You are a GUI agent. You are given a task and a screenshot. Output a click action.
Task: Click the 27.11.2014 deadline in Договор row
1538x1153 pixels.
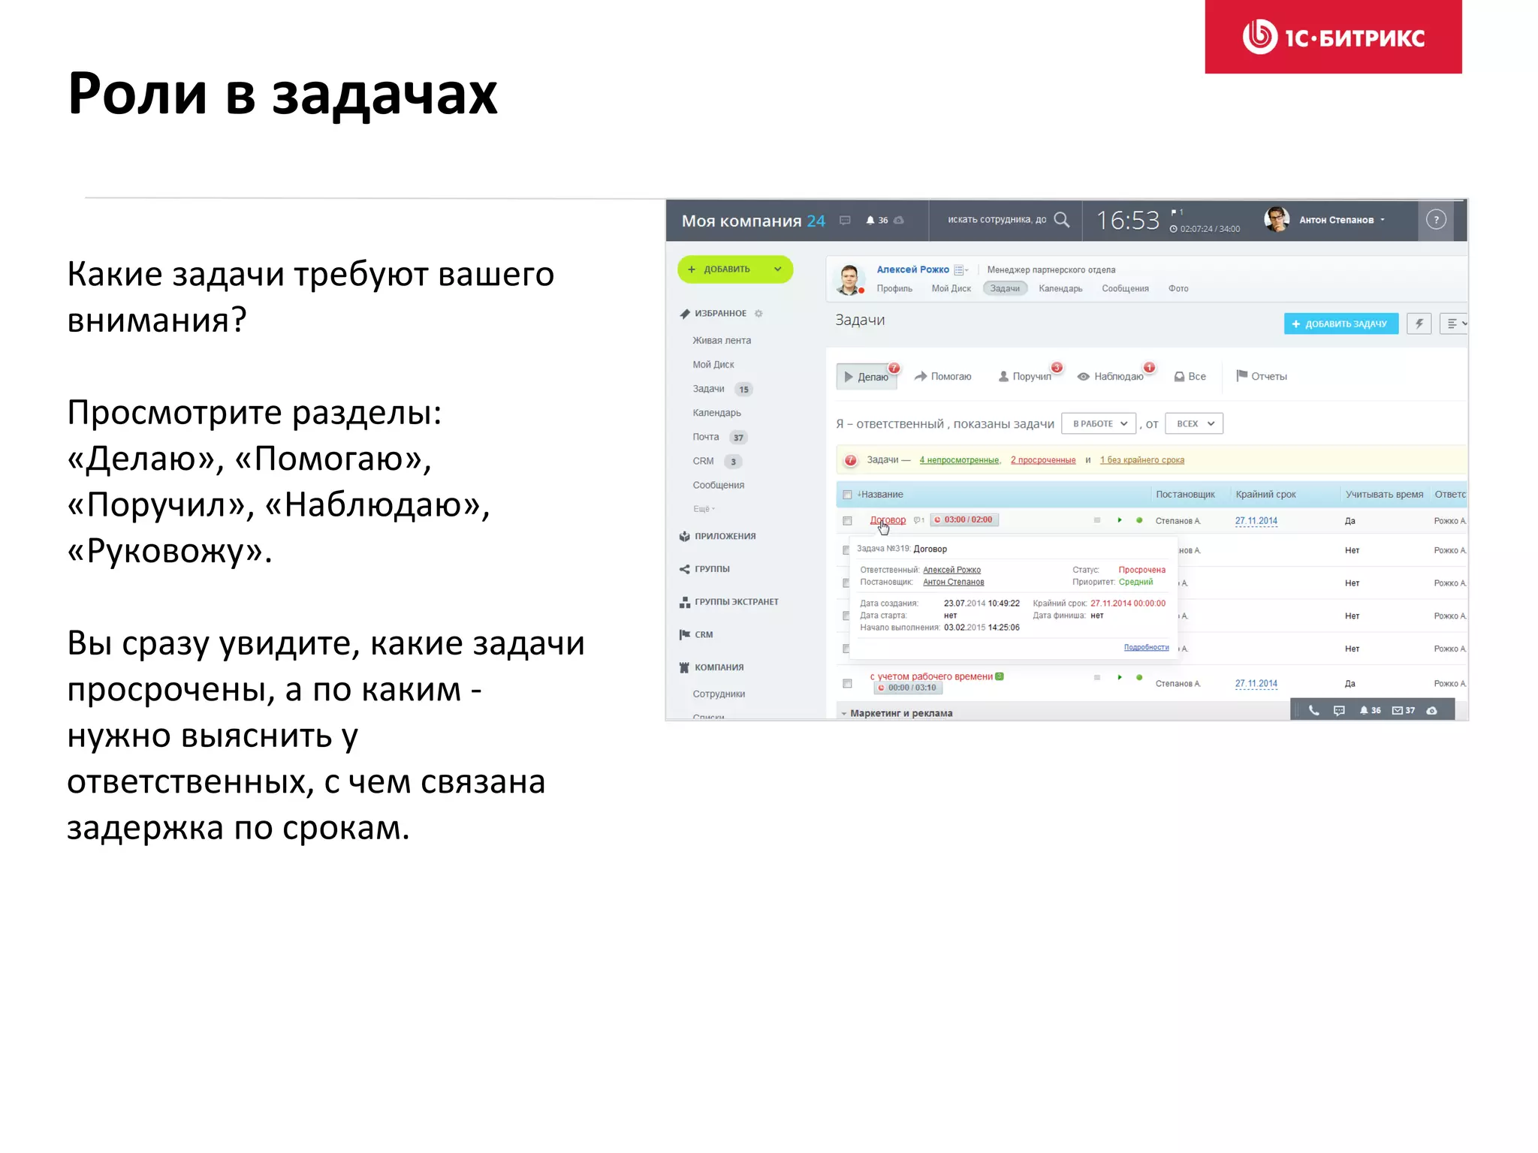click(1256, 521)
